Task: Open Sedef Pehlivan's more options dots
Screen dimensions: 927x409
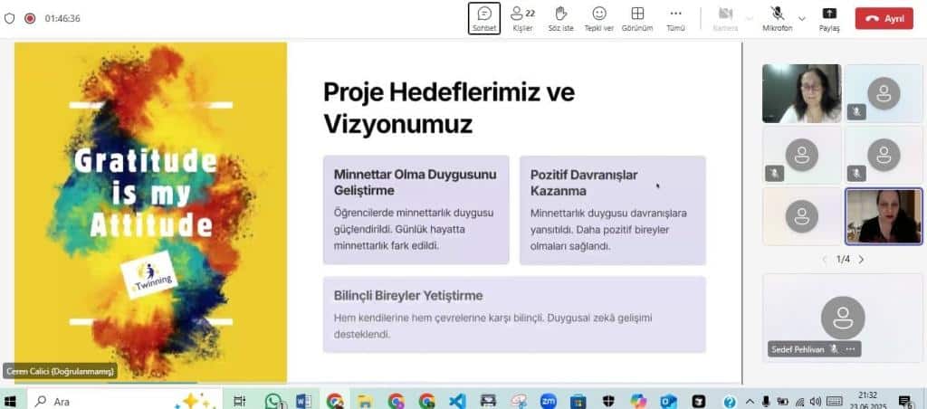Action: [850, 349]
